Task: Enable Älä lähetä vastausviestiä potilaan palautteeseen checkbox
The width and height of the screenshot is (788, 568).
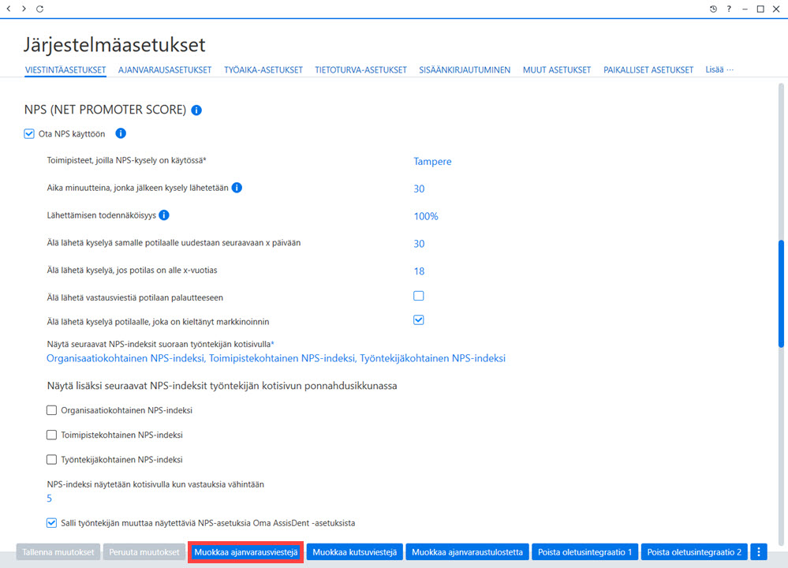Action: click(419, 296)
